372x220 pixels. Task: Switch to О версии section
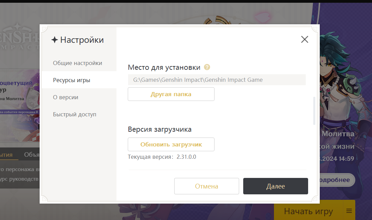[x=66, y=97]
